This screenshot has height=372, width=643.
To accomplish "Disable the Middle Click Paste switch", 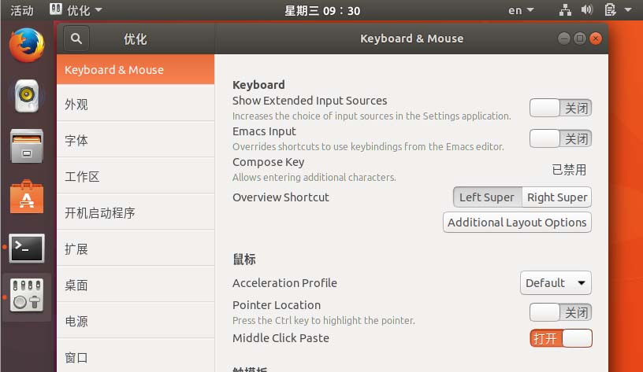I will 560,338.
